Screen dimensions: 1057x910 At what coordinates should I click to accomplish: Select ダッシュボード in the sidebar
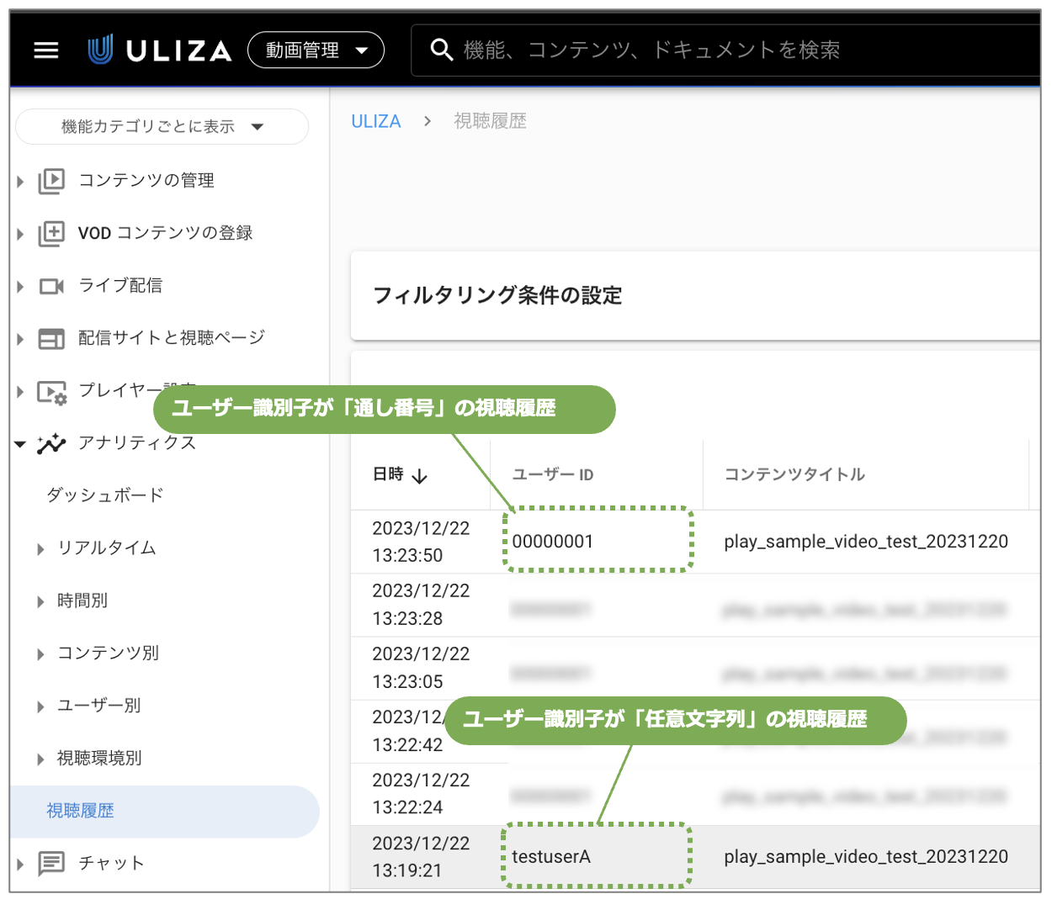pyautogui.click(x=105, y=495)
